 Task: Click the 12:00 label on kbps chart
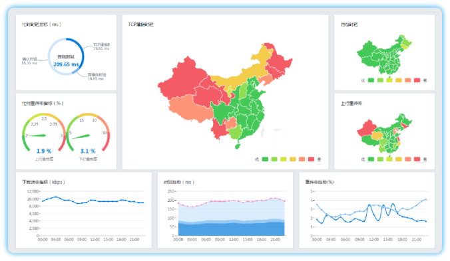pyautogui.click(x=95, y=240)
